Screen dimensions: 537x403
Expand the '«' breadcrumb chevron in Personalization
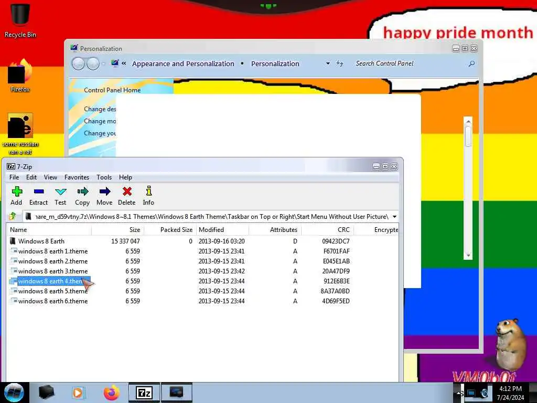[x=124, y=63]
